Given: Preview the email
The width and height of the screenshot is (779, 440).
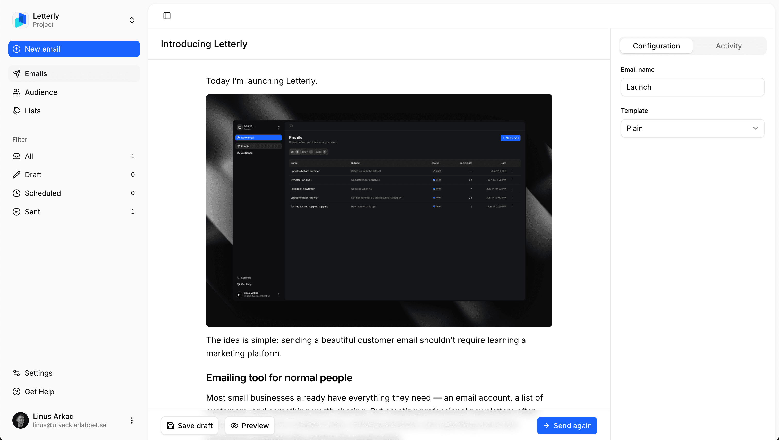Looking at the screenshot, I should pyautogui.click(x=249, y=426).
